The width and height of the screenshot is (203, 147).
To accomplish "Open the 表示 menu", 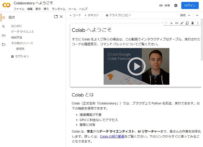I will click(38, 9).
